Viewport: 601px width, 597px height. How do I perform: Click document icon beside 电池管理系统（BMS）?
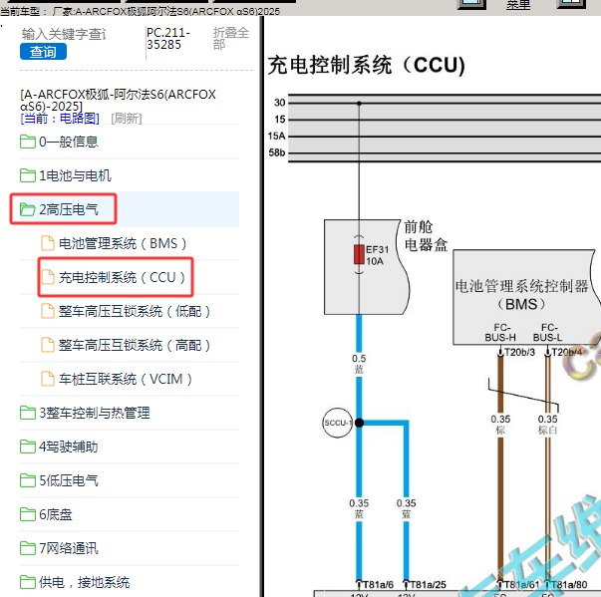(x=48, y=243)
